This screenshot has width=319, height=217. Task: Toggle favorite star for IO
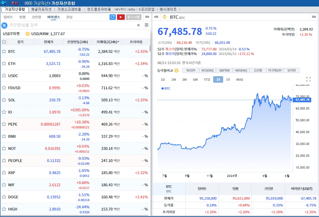coord(4,112)
